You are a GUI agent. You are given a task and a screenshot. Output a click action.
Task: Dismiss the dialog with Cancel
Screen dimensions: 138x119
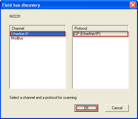click(117, 108)
